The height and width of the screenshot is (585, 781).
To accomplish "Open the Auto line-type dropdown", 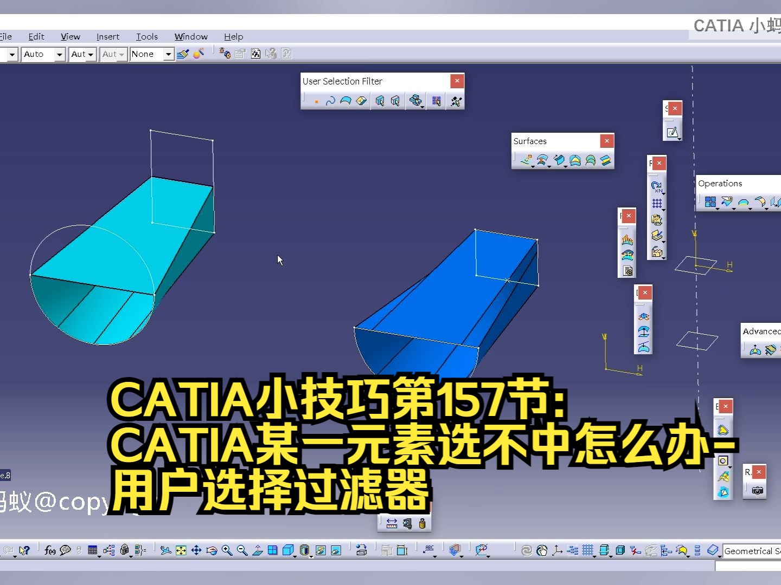I will [x=43, y=54].
